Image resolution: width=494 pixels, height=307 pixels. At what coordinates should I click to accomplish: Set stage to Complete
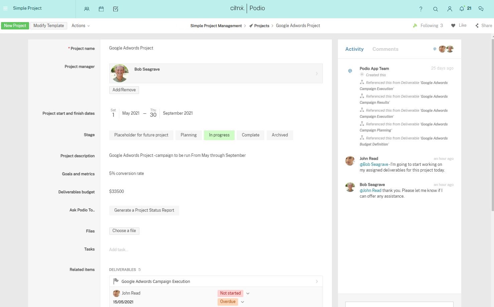click(250, 135)
